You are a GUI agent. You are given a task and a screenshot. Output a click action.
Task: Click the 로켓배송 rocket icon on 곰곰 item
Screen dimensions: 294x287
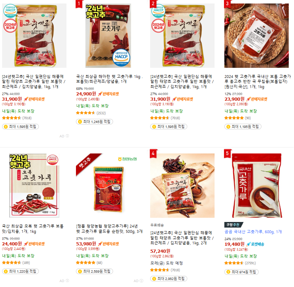coord(248,244)
